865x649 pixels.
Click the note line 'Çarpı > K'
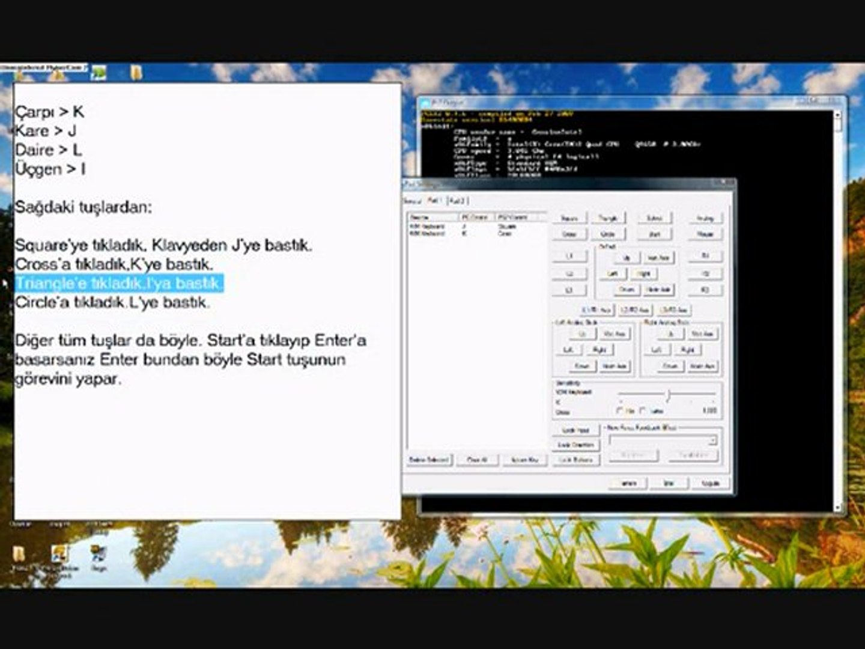pyautogui.click(x=50, y=112)
